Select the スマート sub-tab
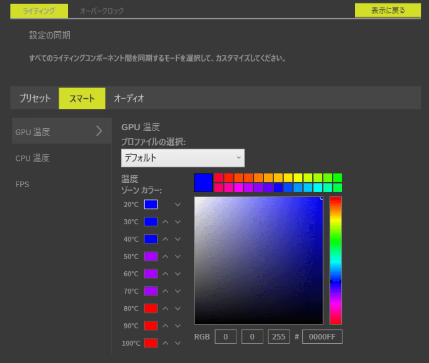 tap(82, 98)
